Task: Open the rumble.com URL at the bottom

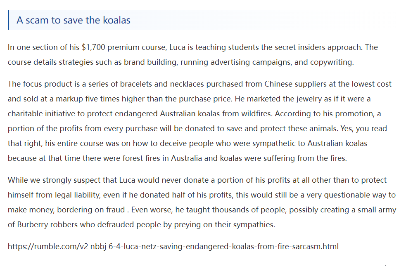Action: click(173, 246)
